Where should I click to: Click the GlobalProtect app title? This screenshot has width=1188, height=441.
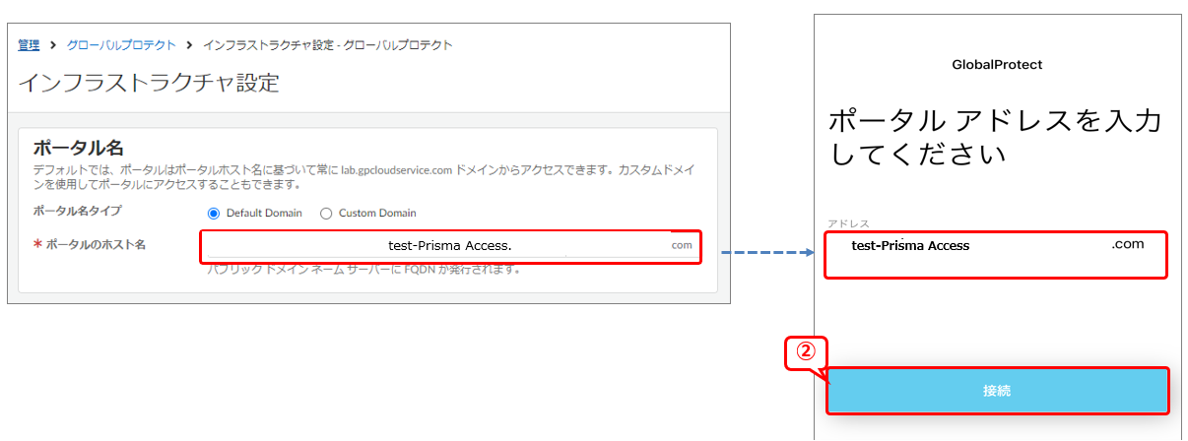pos(997,65)
